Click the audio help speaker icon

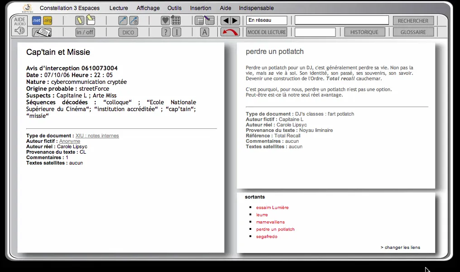pyautogui.click(x=19, y=30)
